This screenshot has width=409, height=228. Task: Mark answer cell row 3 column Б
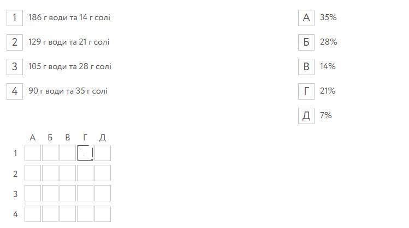click(x=50, y=193)
